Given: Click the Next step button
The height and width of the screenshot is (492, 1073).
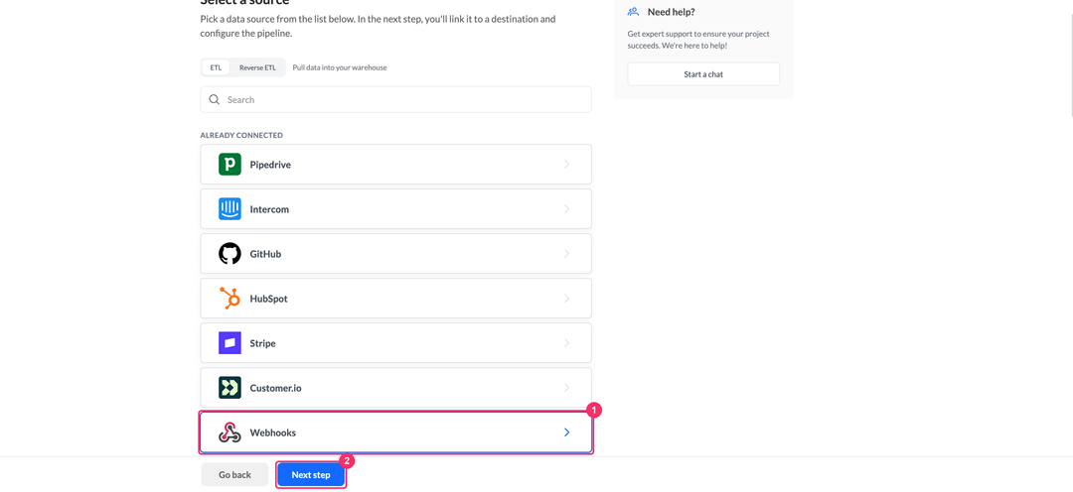Looking at the screenshot, I should tap(311, 475).
